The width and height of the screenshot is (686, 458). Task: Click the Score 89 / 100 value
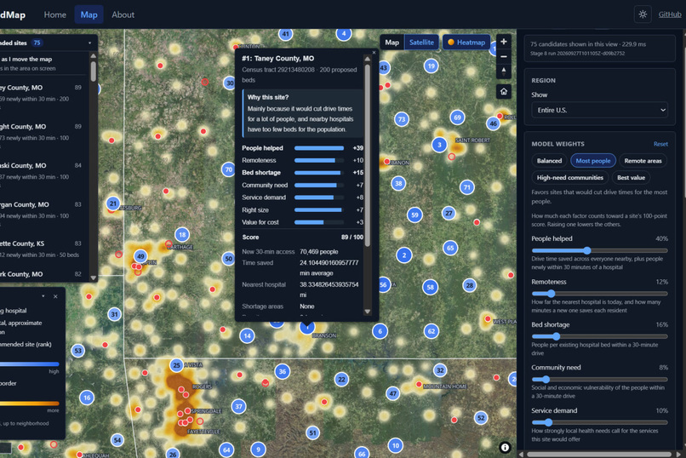(x=352, y=238)
